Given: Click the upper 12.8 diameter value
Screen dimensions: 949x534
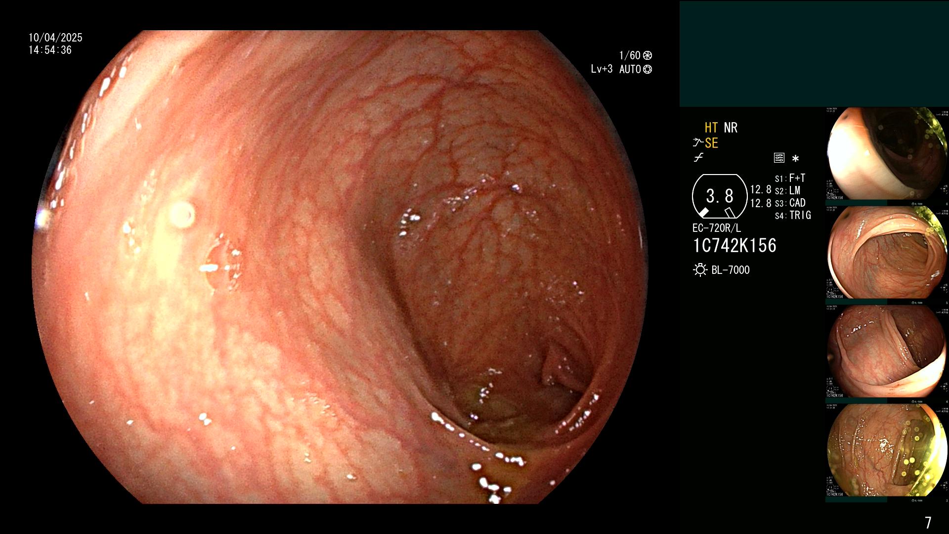Looking at the screenshot, I should coord(761,189).
